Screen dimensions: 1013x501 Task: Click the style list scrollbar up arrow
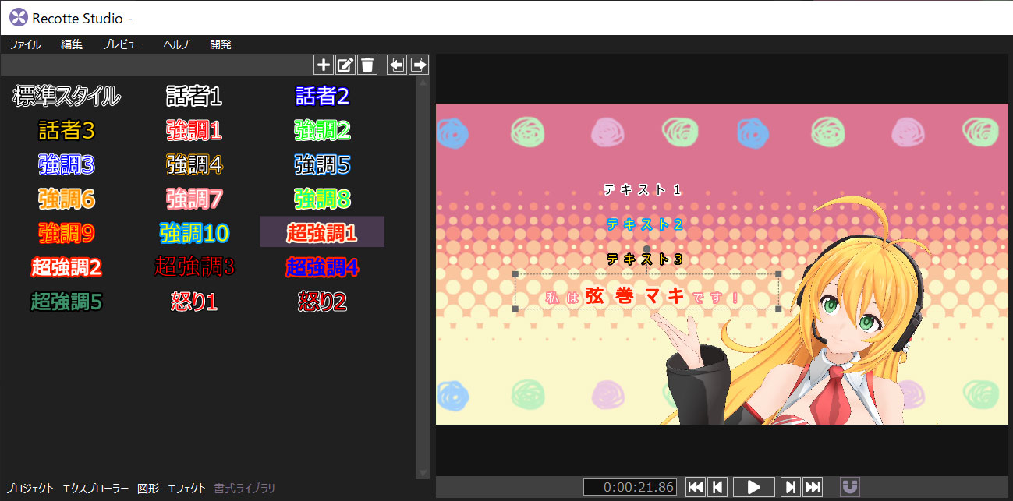coord(423,82)
